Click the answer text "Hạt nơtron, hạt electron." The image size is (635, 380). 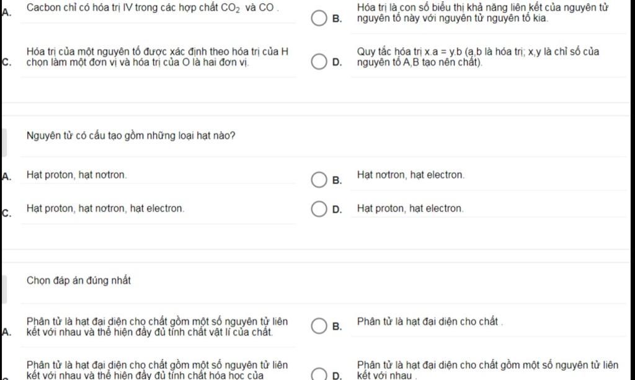pyautogui.click(x=411, y=175)
